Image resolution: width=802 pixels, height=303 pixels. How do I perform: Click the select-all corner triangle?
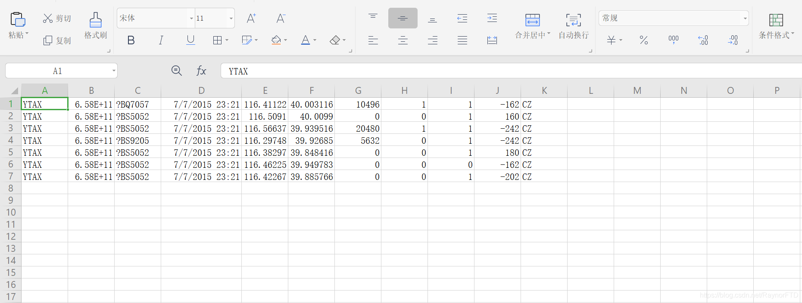tap(15, 90)
